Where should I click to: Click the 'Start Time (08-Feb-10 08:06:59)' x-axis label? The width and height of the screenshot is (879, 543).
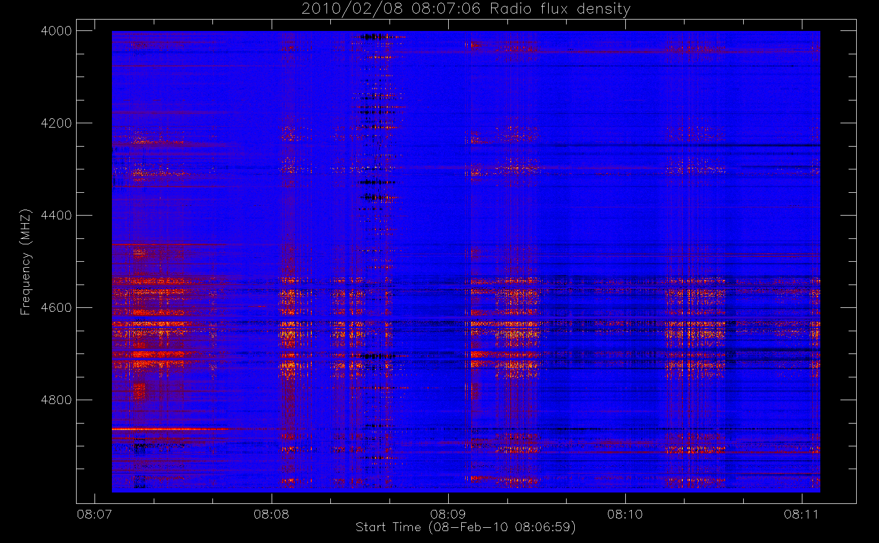pos(466,527)
